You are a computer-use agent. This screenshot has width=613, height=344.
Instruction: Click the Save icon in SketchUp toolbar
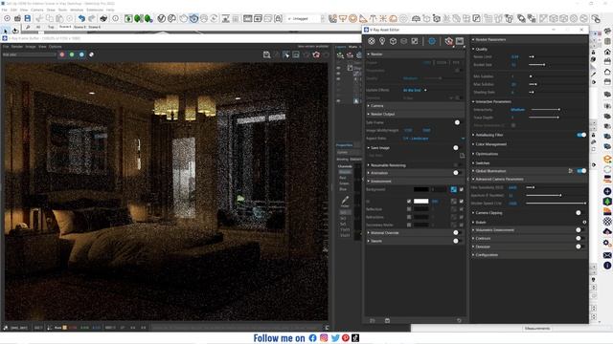coord(28,18)
